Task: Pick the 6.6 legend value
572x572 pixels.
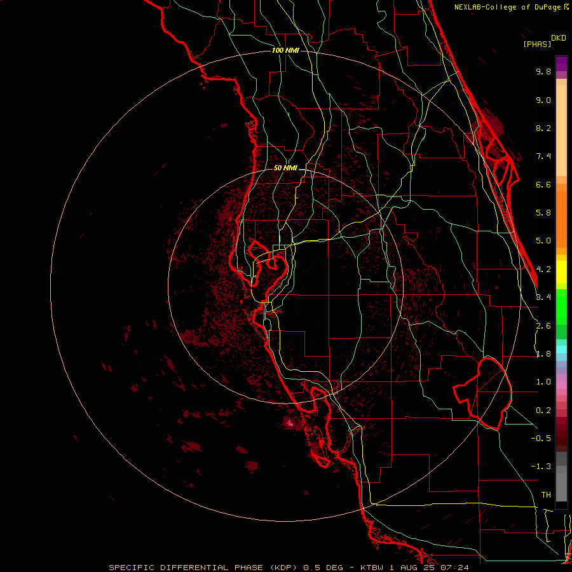Action: click(543, 184)
